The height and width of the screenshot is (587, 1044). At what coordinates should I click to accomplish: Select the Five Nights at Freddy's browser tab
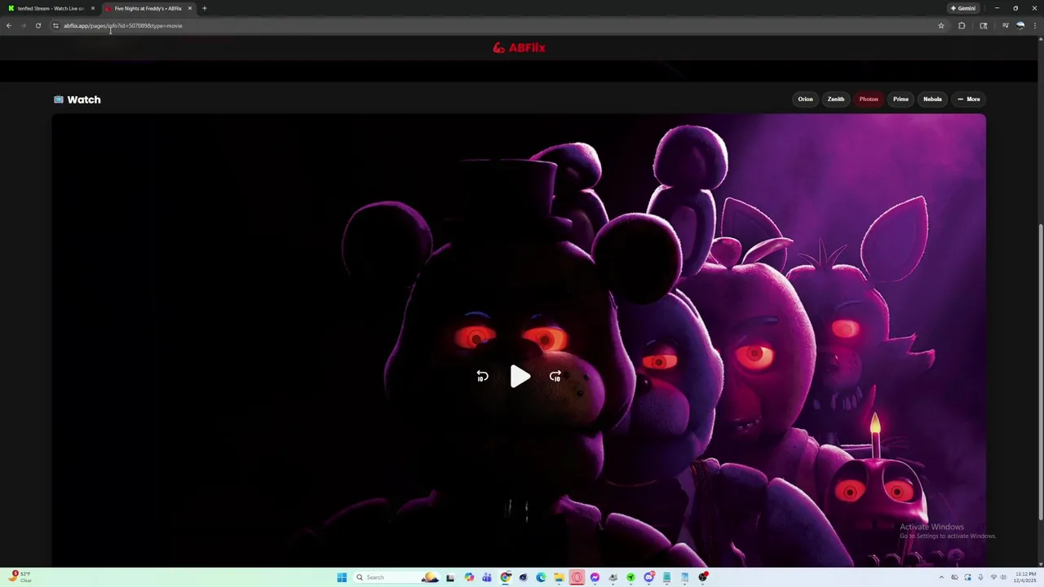(148, 8)
